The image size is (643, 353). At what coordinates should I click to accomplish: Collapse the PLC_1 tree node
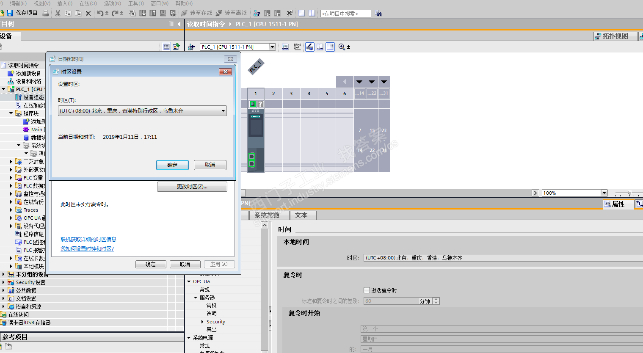(x=3, y=89)
